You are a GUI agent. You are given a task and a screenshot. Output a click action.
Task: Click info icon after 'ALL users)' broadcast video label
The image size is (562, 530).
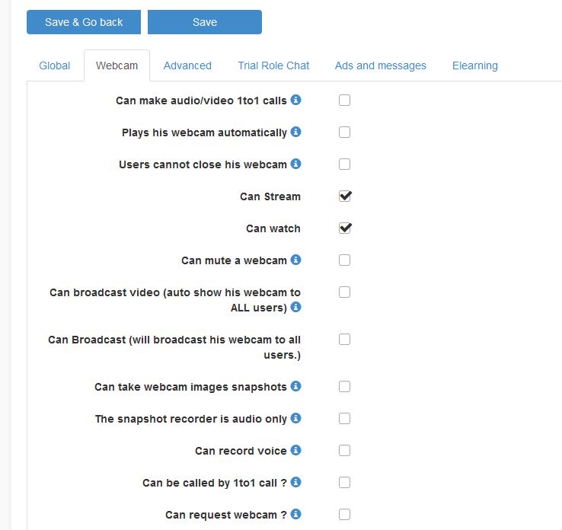(296, 307)
